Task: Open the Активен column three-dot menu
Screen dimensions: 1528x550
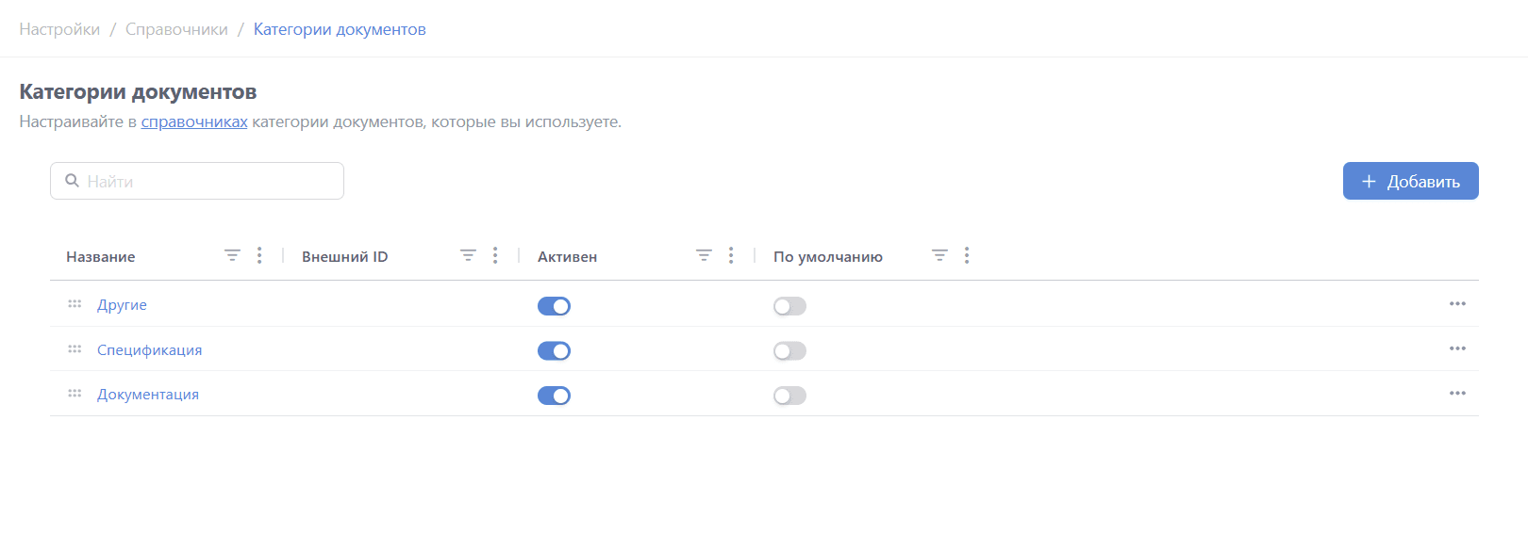Action: click(x=731, y=255)
